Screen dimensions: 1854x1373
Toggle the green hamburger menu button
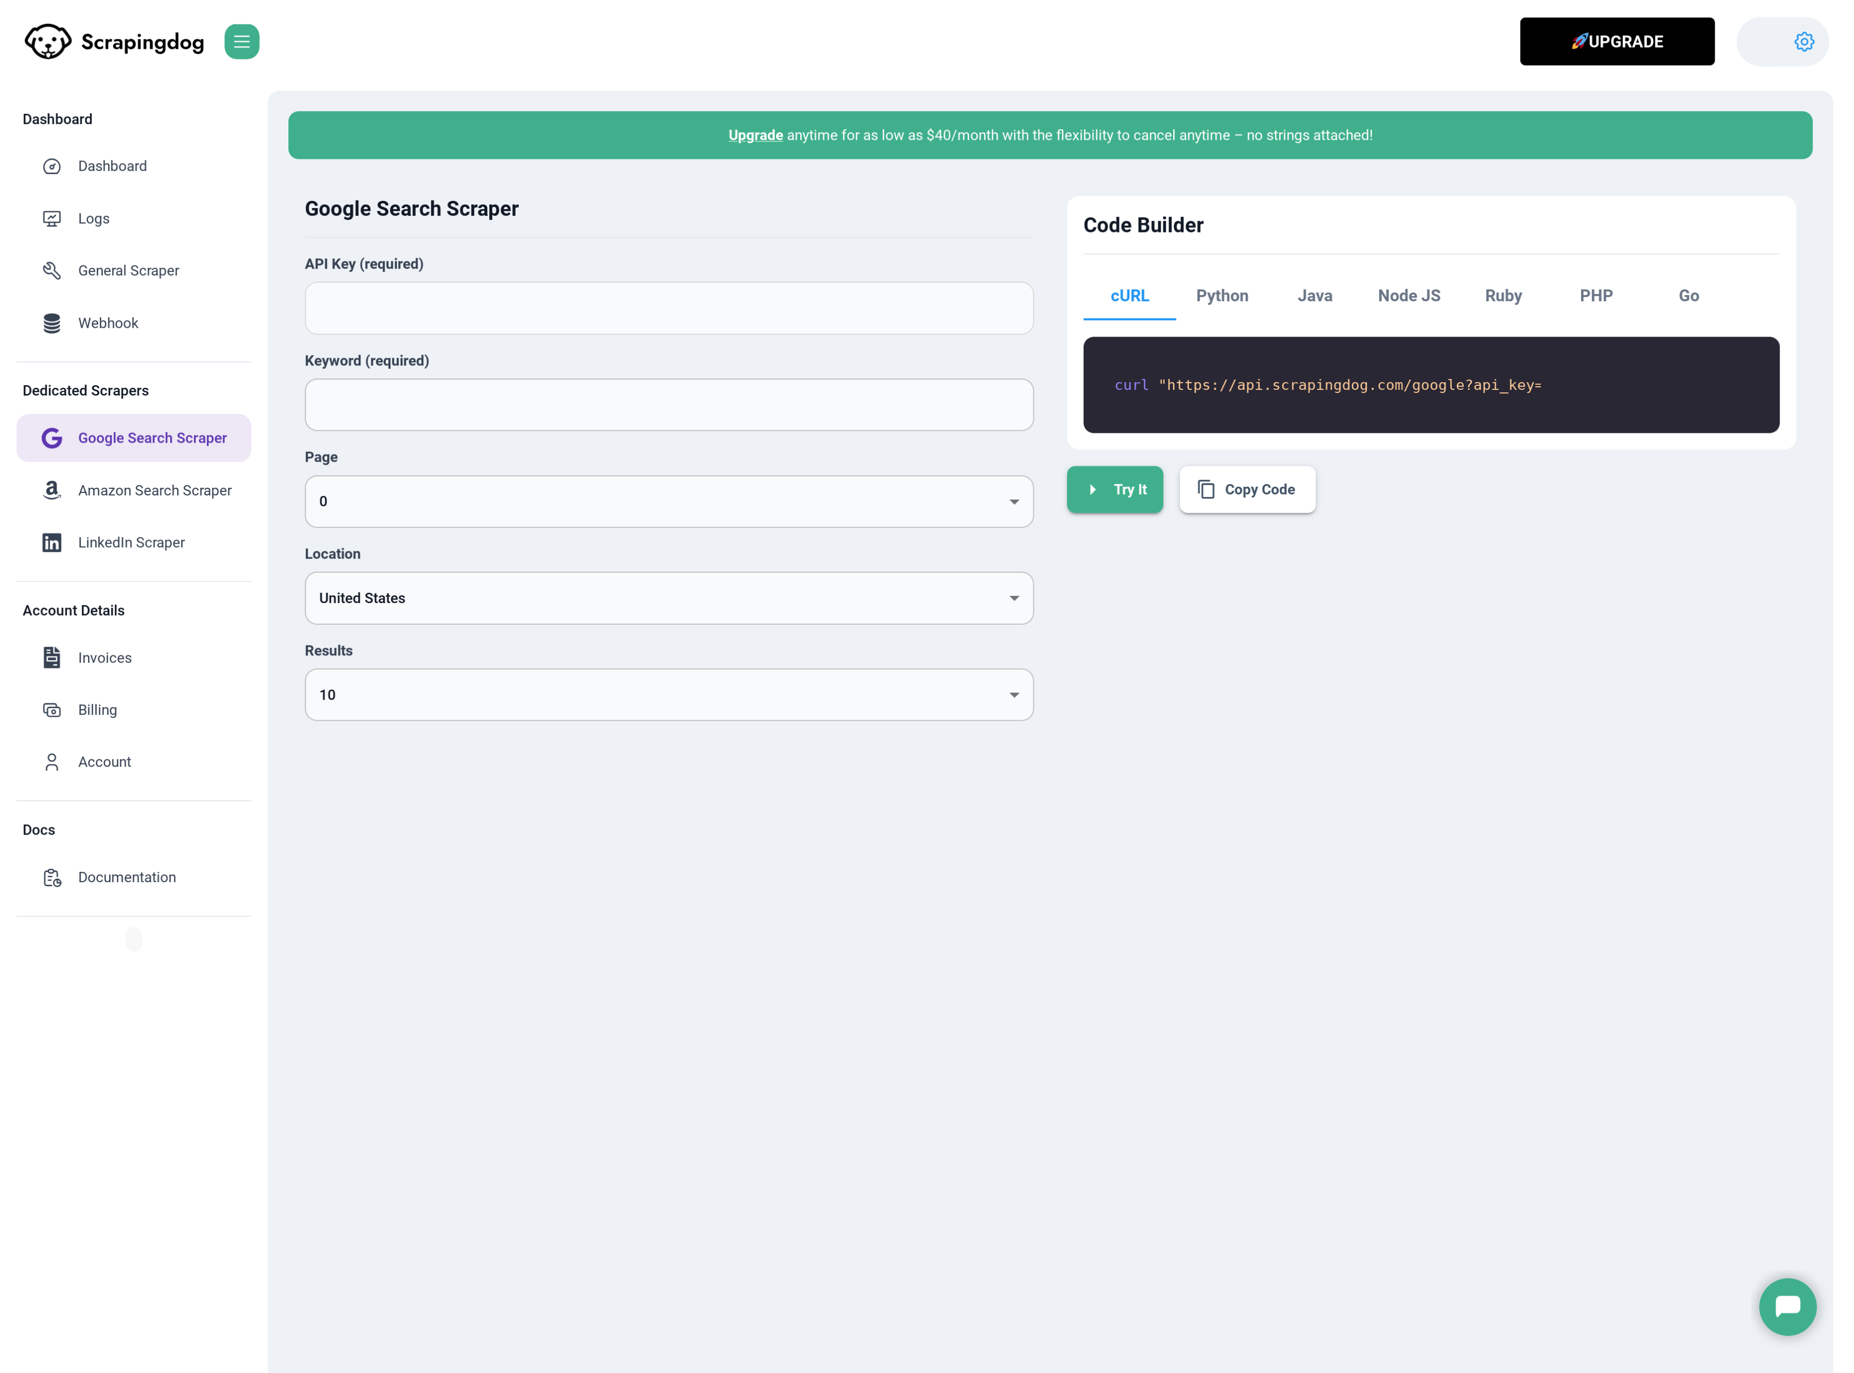tap(242, 41)
